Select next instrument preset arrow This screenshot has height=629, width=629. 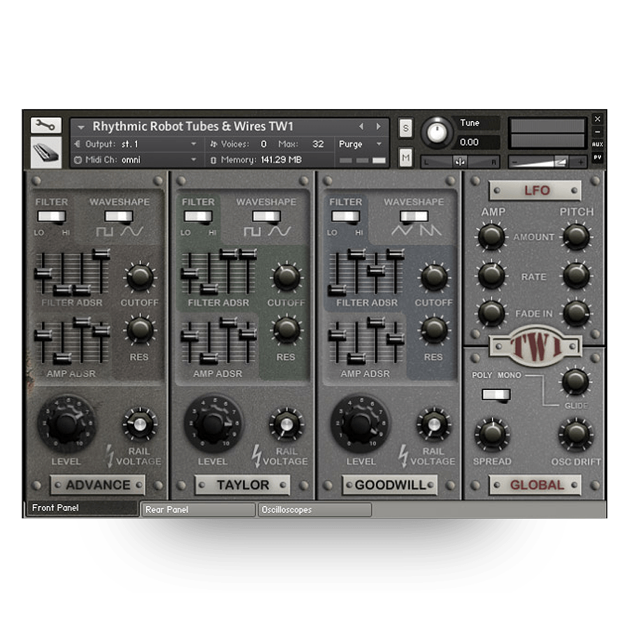point(378,126)
